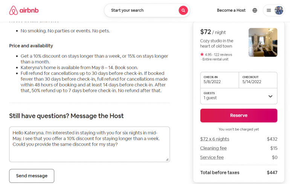
Task: Expand the guests dropdown chevron
Action: pyautogui.click(x=270, y=96)
